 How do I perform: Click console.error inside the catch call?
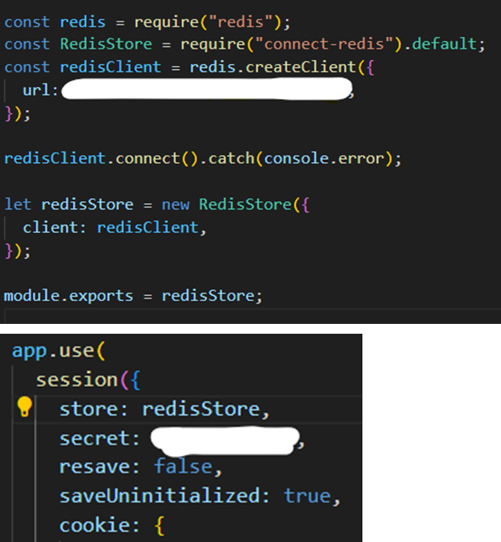click(x=325, y=158)
